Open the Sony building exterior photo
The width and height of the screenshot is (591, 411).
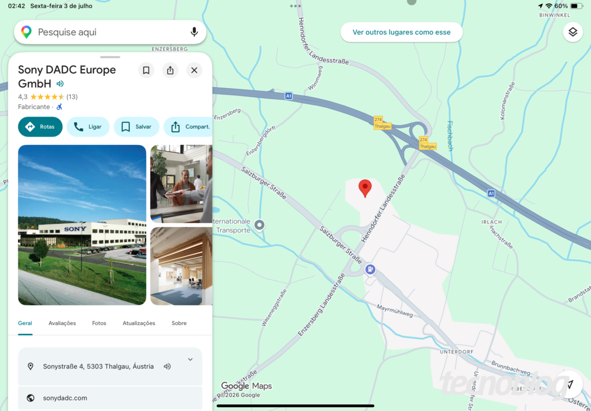pyautogui.click(x=82, y=225)
